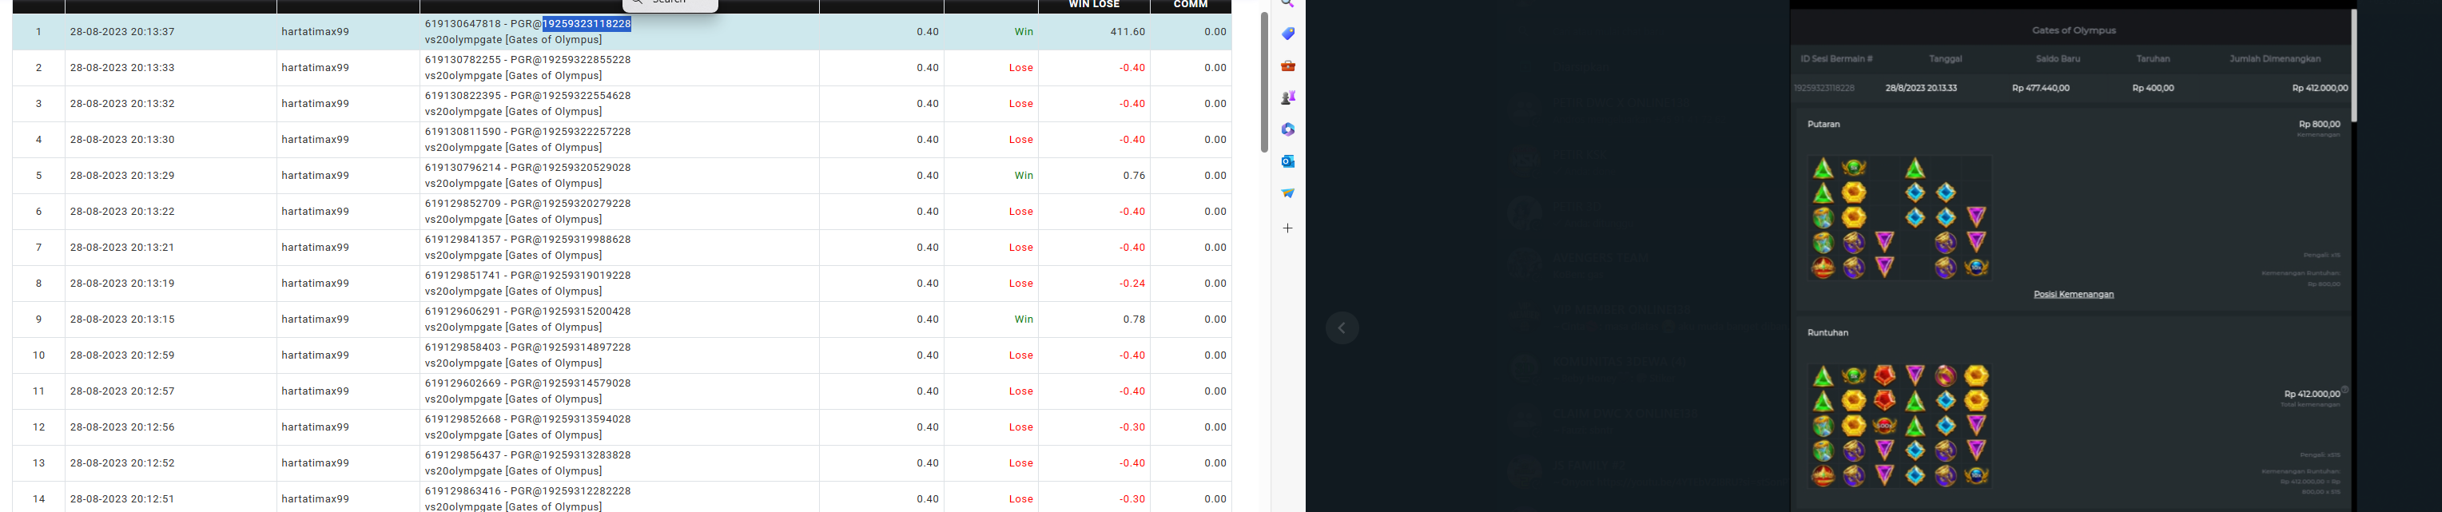Screen dimensions: 2442x512
Task: Click the Rp 800,00 Putaran winnings value
Action: click(2319, 125)
